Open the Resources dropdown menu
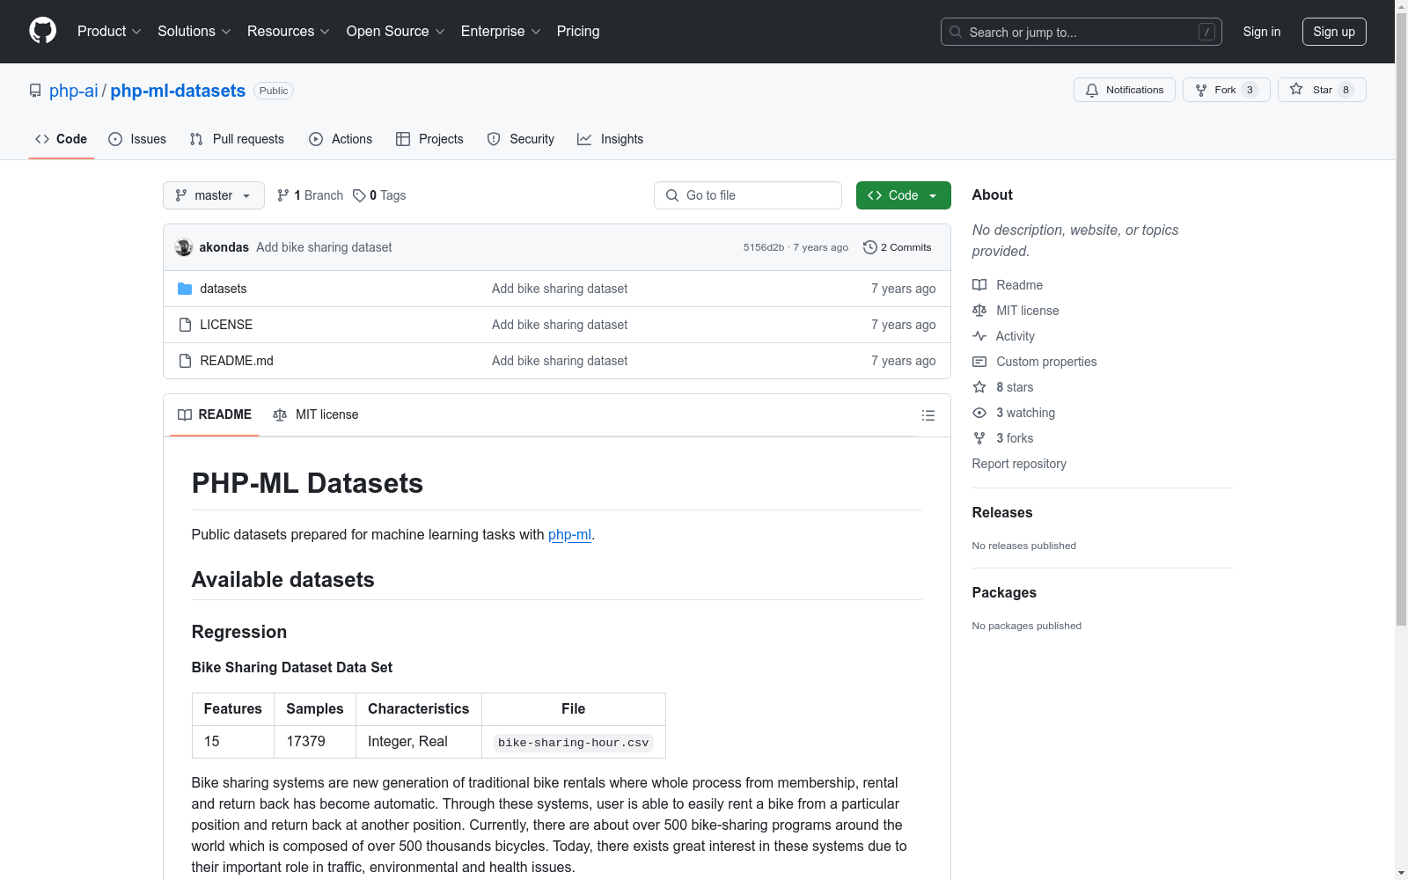 pos(288,31)
